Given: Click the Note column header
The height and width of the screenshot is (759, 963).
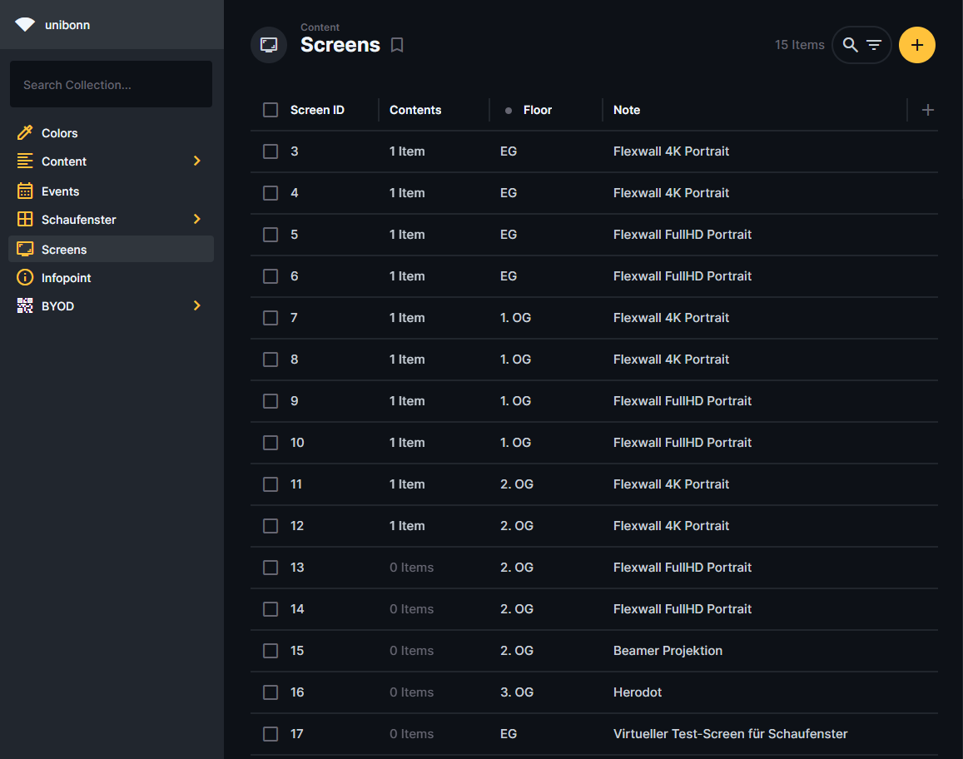Looking at the screenshot, I should click(627, 110).
